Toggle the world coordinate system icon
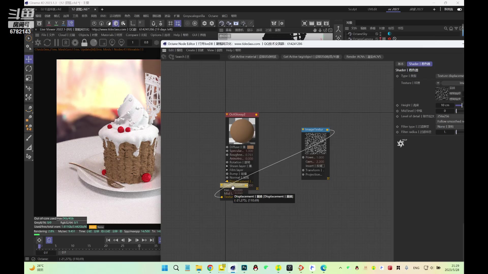 point(71,23)
